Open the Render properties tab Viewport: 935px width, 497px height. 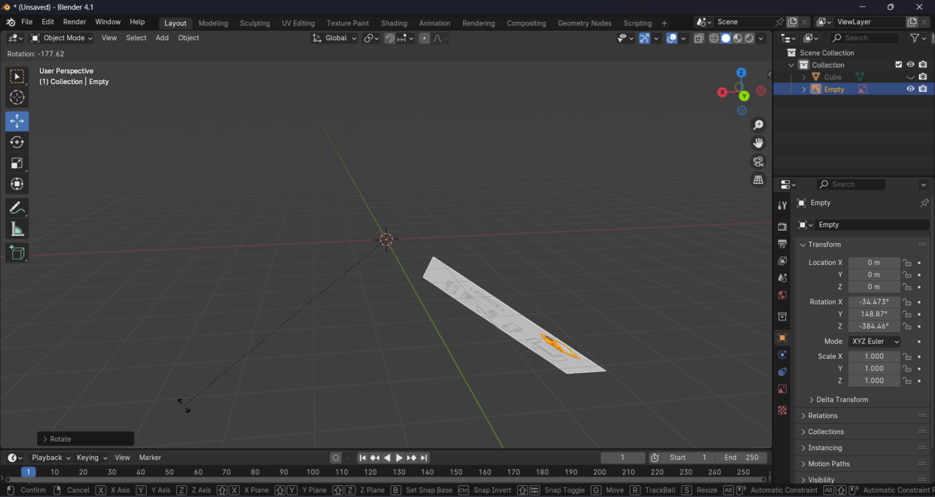tap(782, 226)
